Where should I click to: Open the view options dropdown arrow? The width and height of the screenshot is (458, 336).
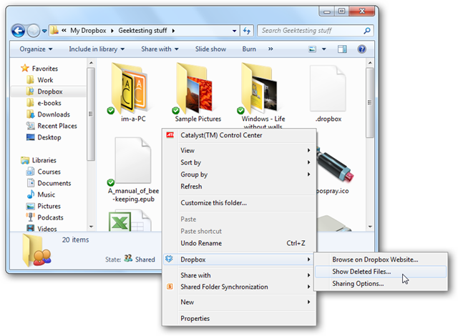coord(324,49)
